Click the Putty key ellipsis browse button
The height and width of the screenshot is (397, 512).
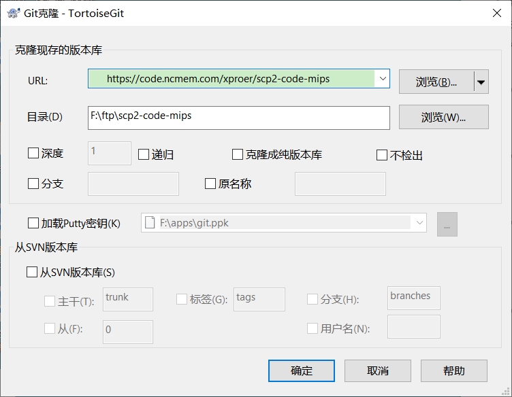coord(447,224)
